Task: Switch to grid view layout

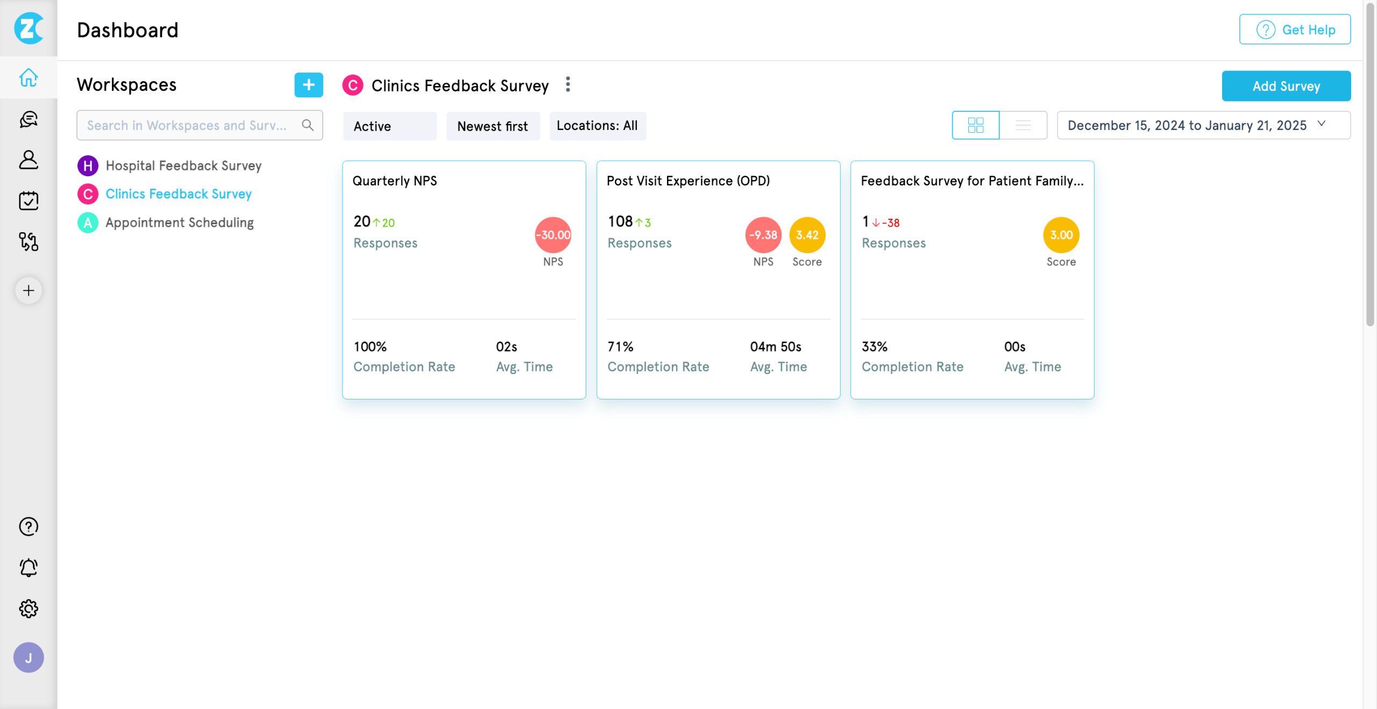Action: pyautogui.click(x=975, y=125)
